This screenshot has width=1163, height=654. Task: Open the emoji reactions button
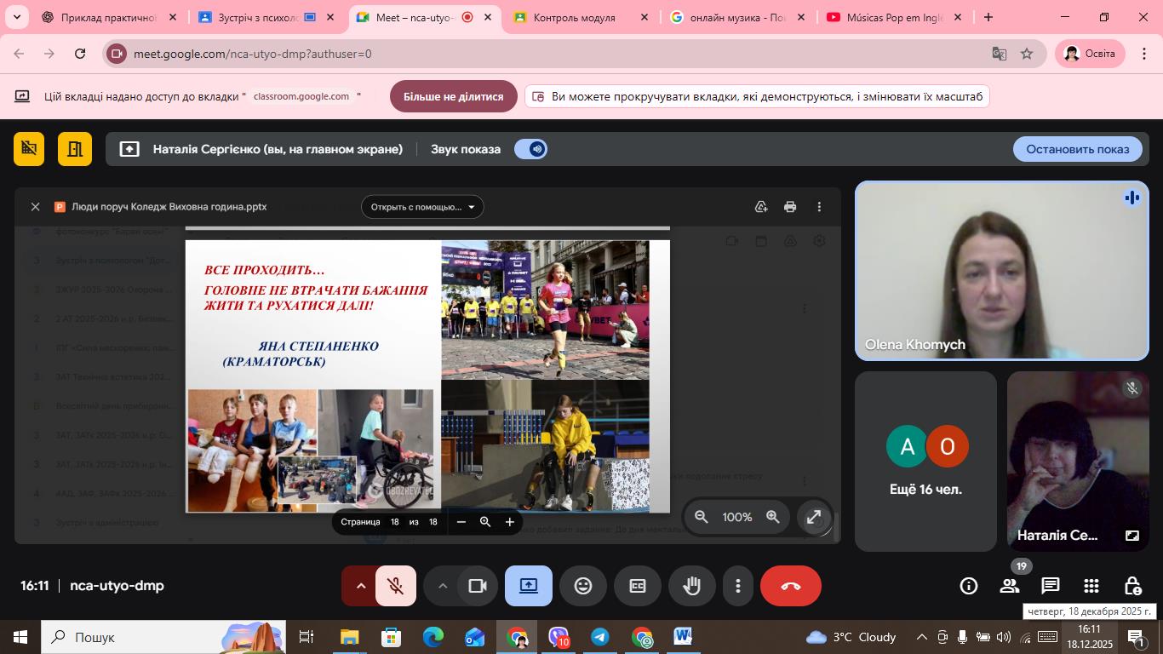583,586
